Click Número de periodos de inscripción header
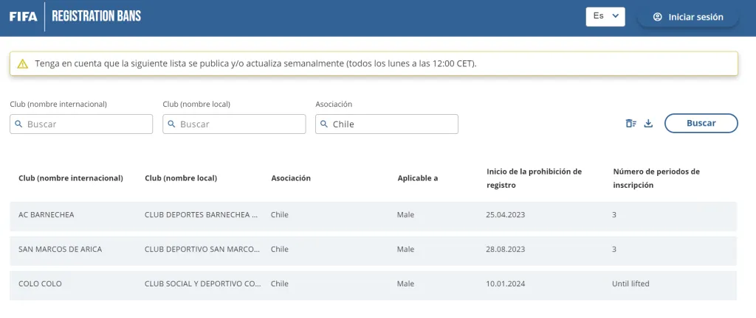The image size is (756, 318). pyautogui.click(x=656, y=178)
